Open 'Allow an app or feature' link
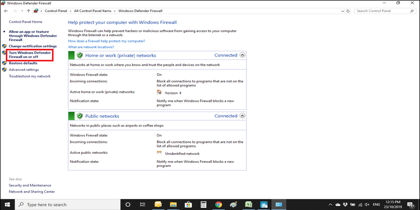The height and width of the screenshot is (210, 420). click(33, 36)
